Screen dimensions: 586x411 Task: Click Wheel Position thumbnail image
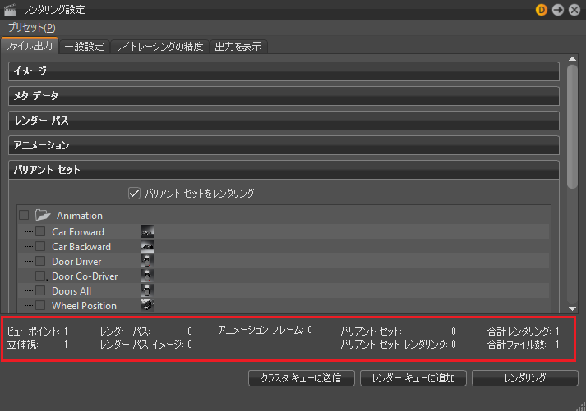[x=147, y=305]
